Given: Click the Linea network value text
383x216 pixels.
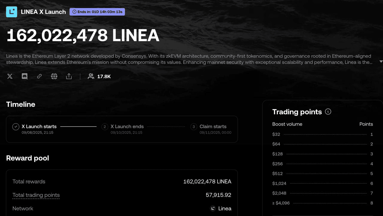Looking at the screenshot, I should tap(225, 209).
